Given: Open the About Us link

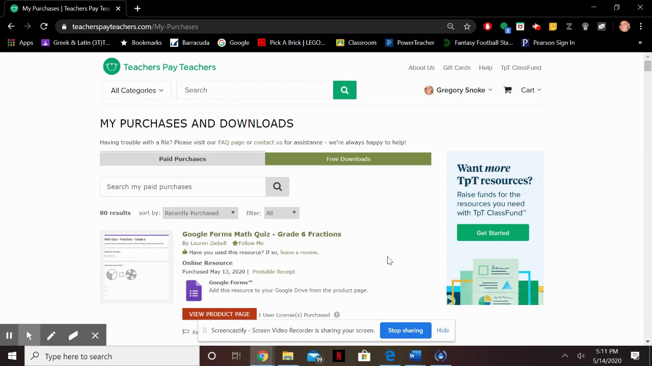Looking at the screenshot, I should 421,68.
